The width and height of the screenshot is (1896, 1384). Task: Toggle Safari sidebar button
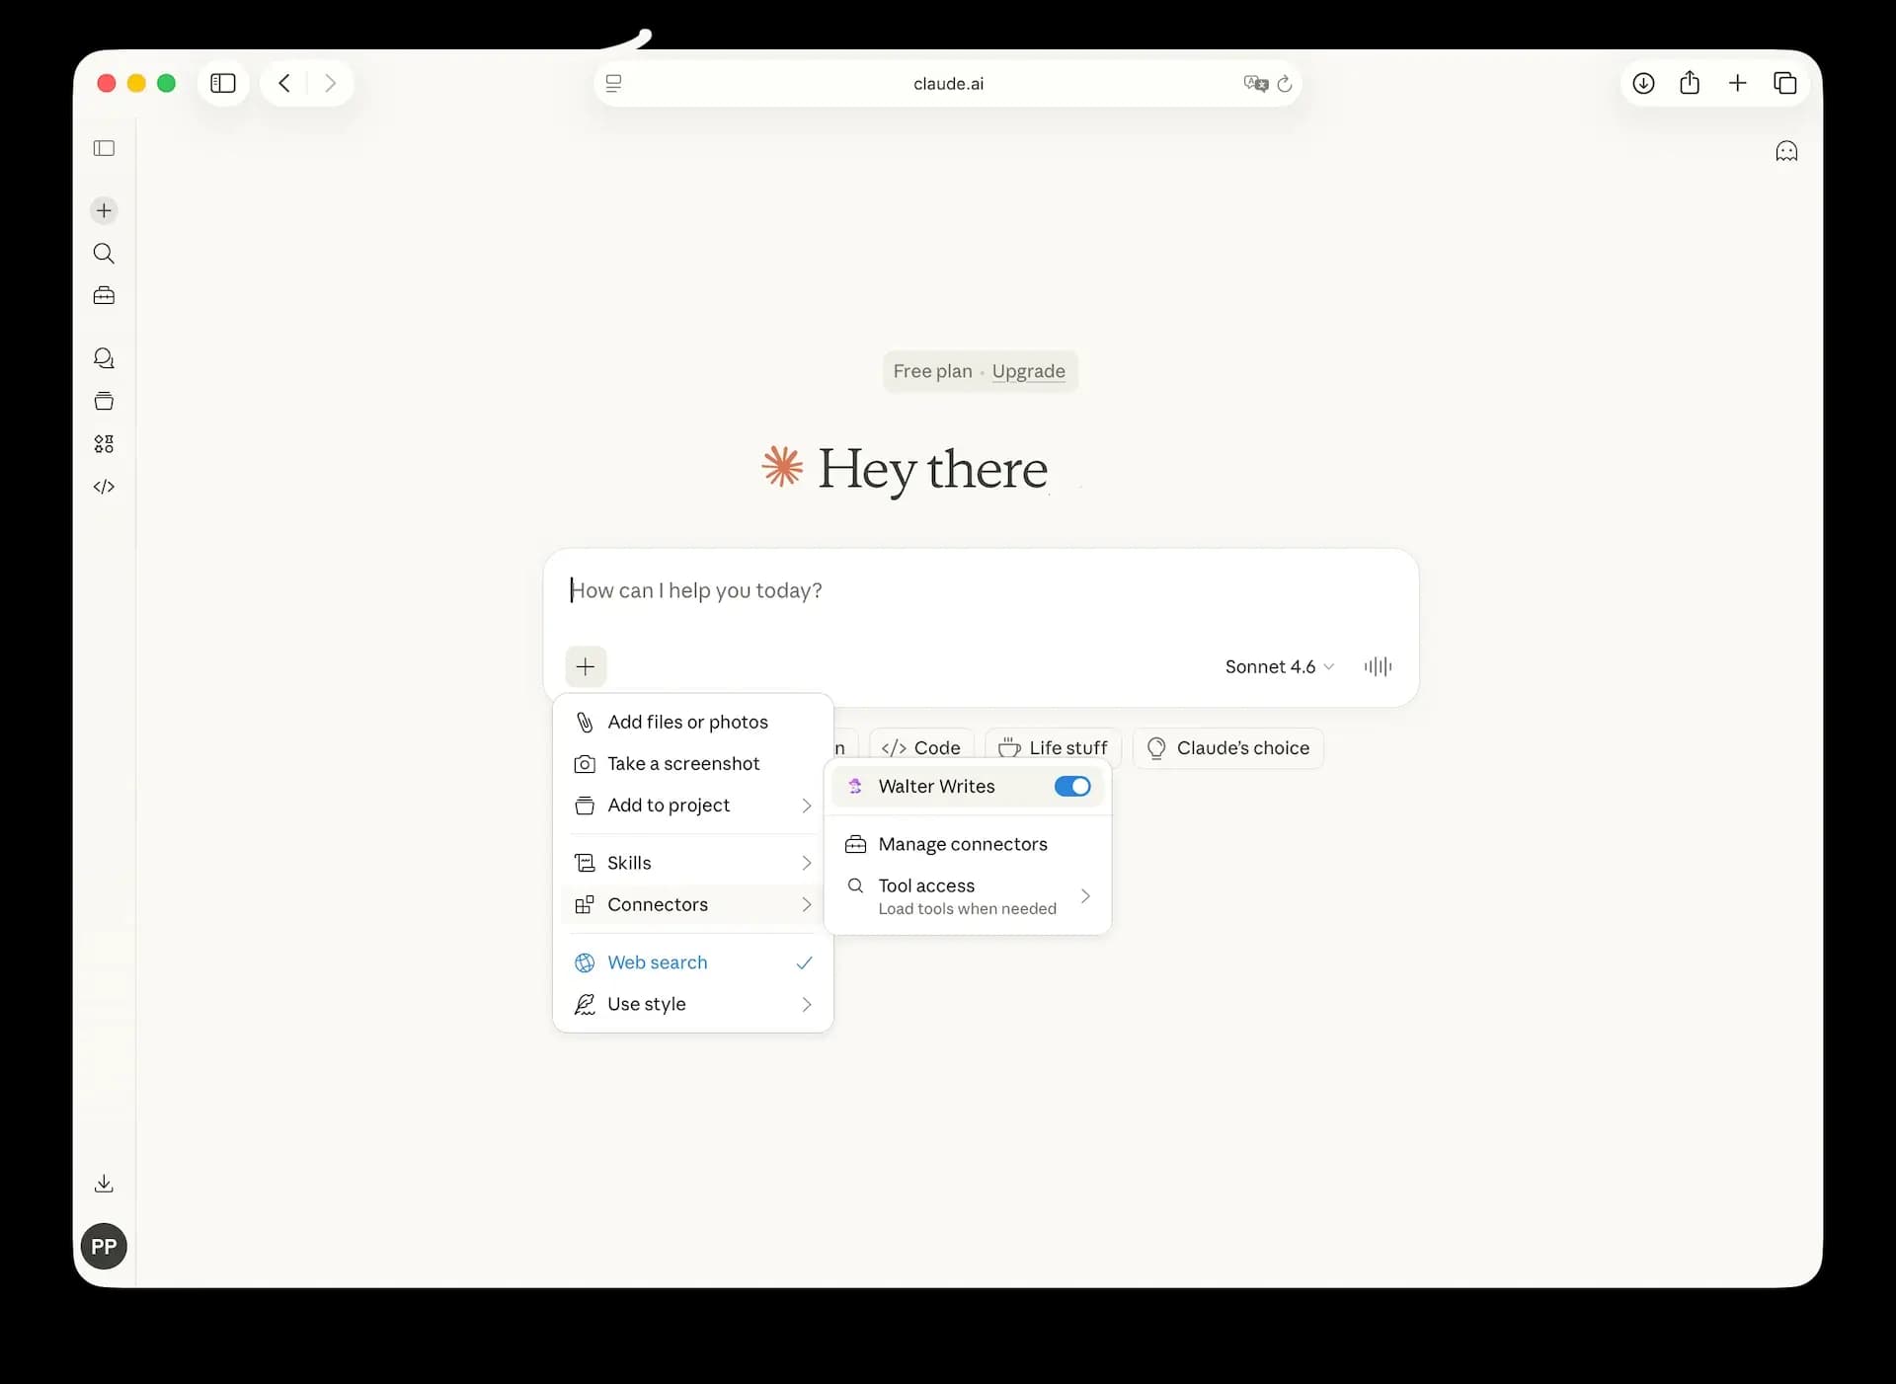tap(223, 83)
